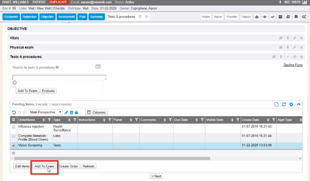
Task: Uncheck the Vision Screening row checkbox
Action: (14, 145)
